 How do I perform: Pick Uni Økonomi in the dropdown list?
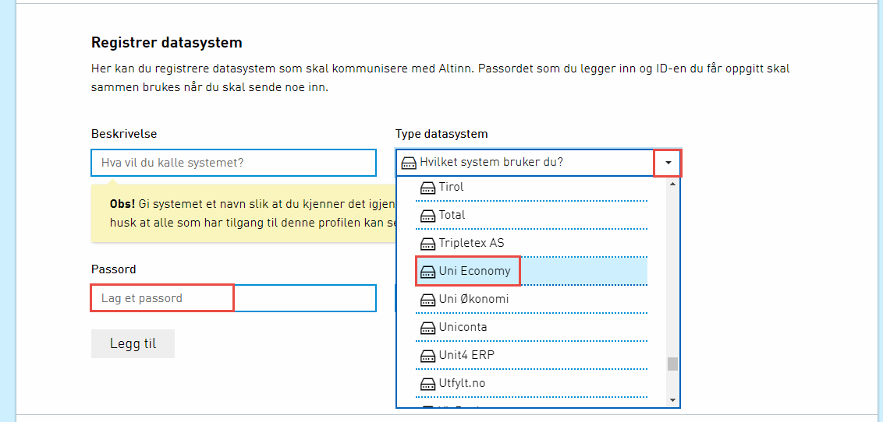coord(474,299)
